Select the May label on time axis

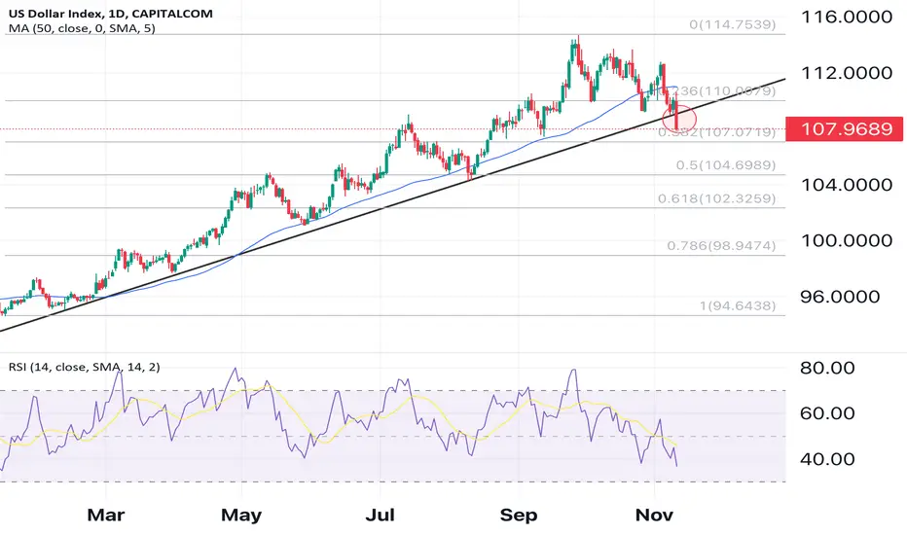(241, 515)
